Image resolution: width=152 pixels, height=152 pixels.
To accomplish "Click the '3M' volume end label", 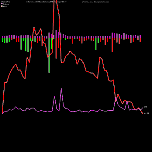I will [145, 107].
